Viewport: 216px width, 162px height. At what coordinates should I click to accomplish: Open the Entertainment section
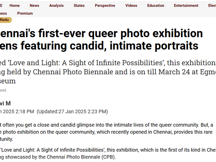(x=186, y=6)
